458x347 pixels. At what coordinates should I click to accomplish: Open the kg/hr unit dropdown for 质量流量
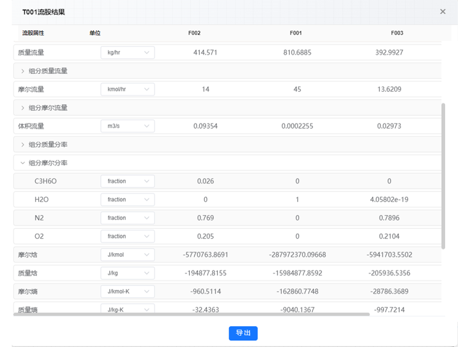pos(128,53)
